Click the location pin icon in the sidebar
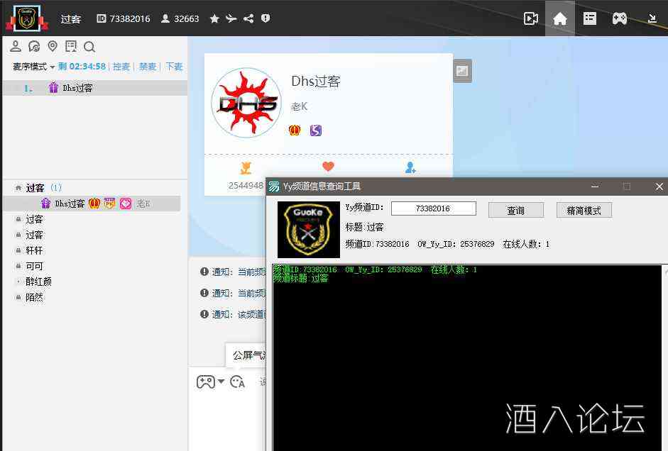668x451 pixels. 53,46
